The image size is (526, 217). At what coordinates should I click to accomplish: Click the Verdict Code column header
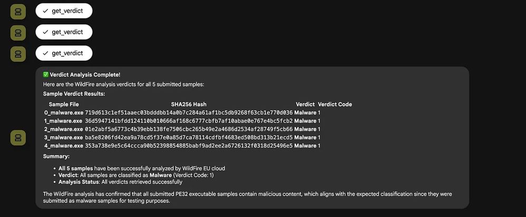335,104
